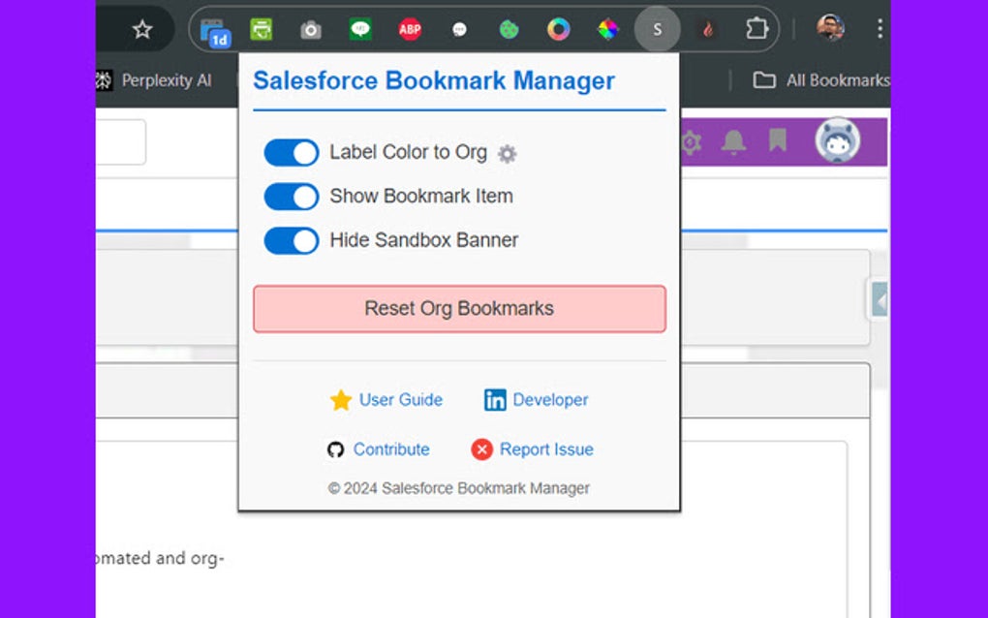Click the notification bell on the purple Salesforce bar
This screenshot has height=618, width=988.
[x=733, y=141]
